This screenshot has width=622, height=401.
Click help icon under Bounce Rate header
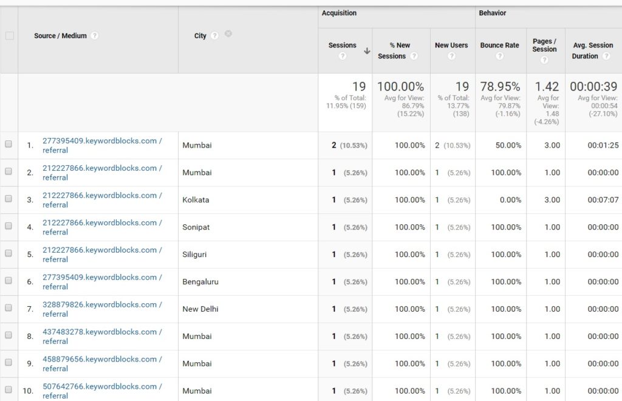(500, 56)
